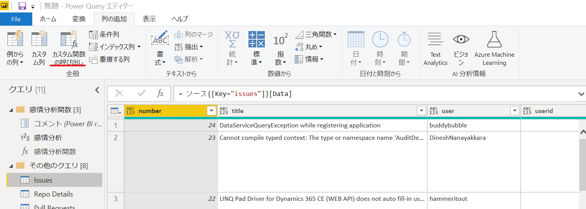Viewport: 586px width, 209px height.
Task: Open the 表示 ribbon tab
Action: point(149,19)
